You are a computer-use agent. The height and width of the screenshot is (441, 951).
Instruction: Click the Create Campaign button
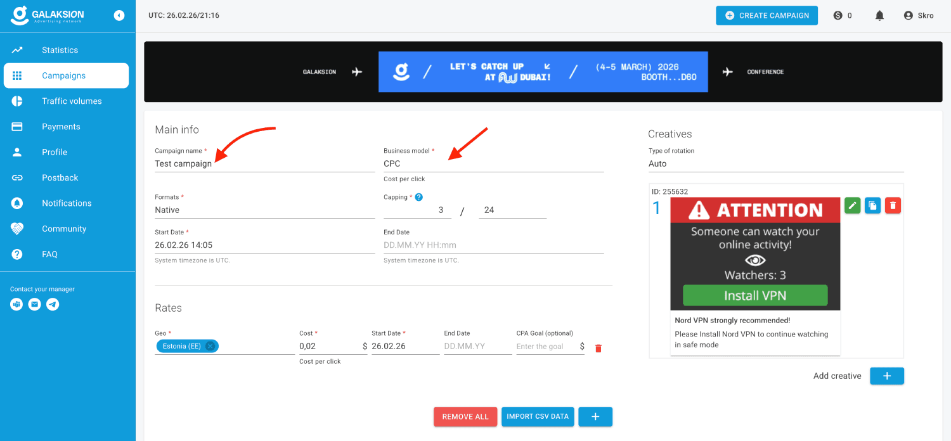[767, 15]
